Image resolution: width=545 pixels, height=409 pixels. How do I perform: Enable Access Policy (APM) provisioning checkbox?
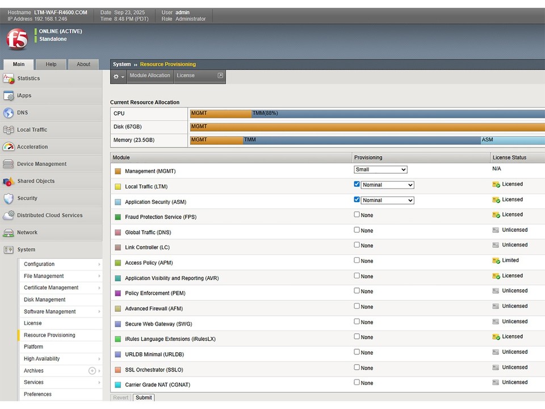(357, 260)
